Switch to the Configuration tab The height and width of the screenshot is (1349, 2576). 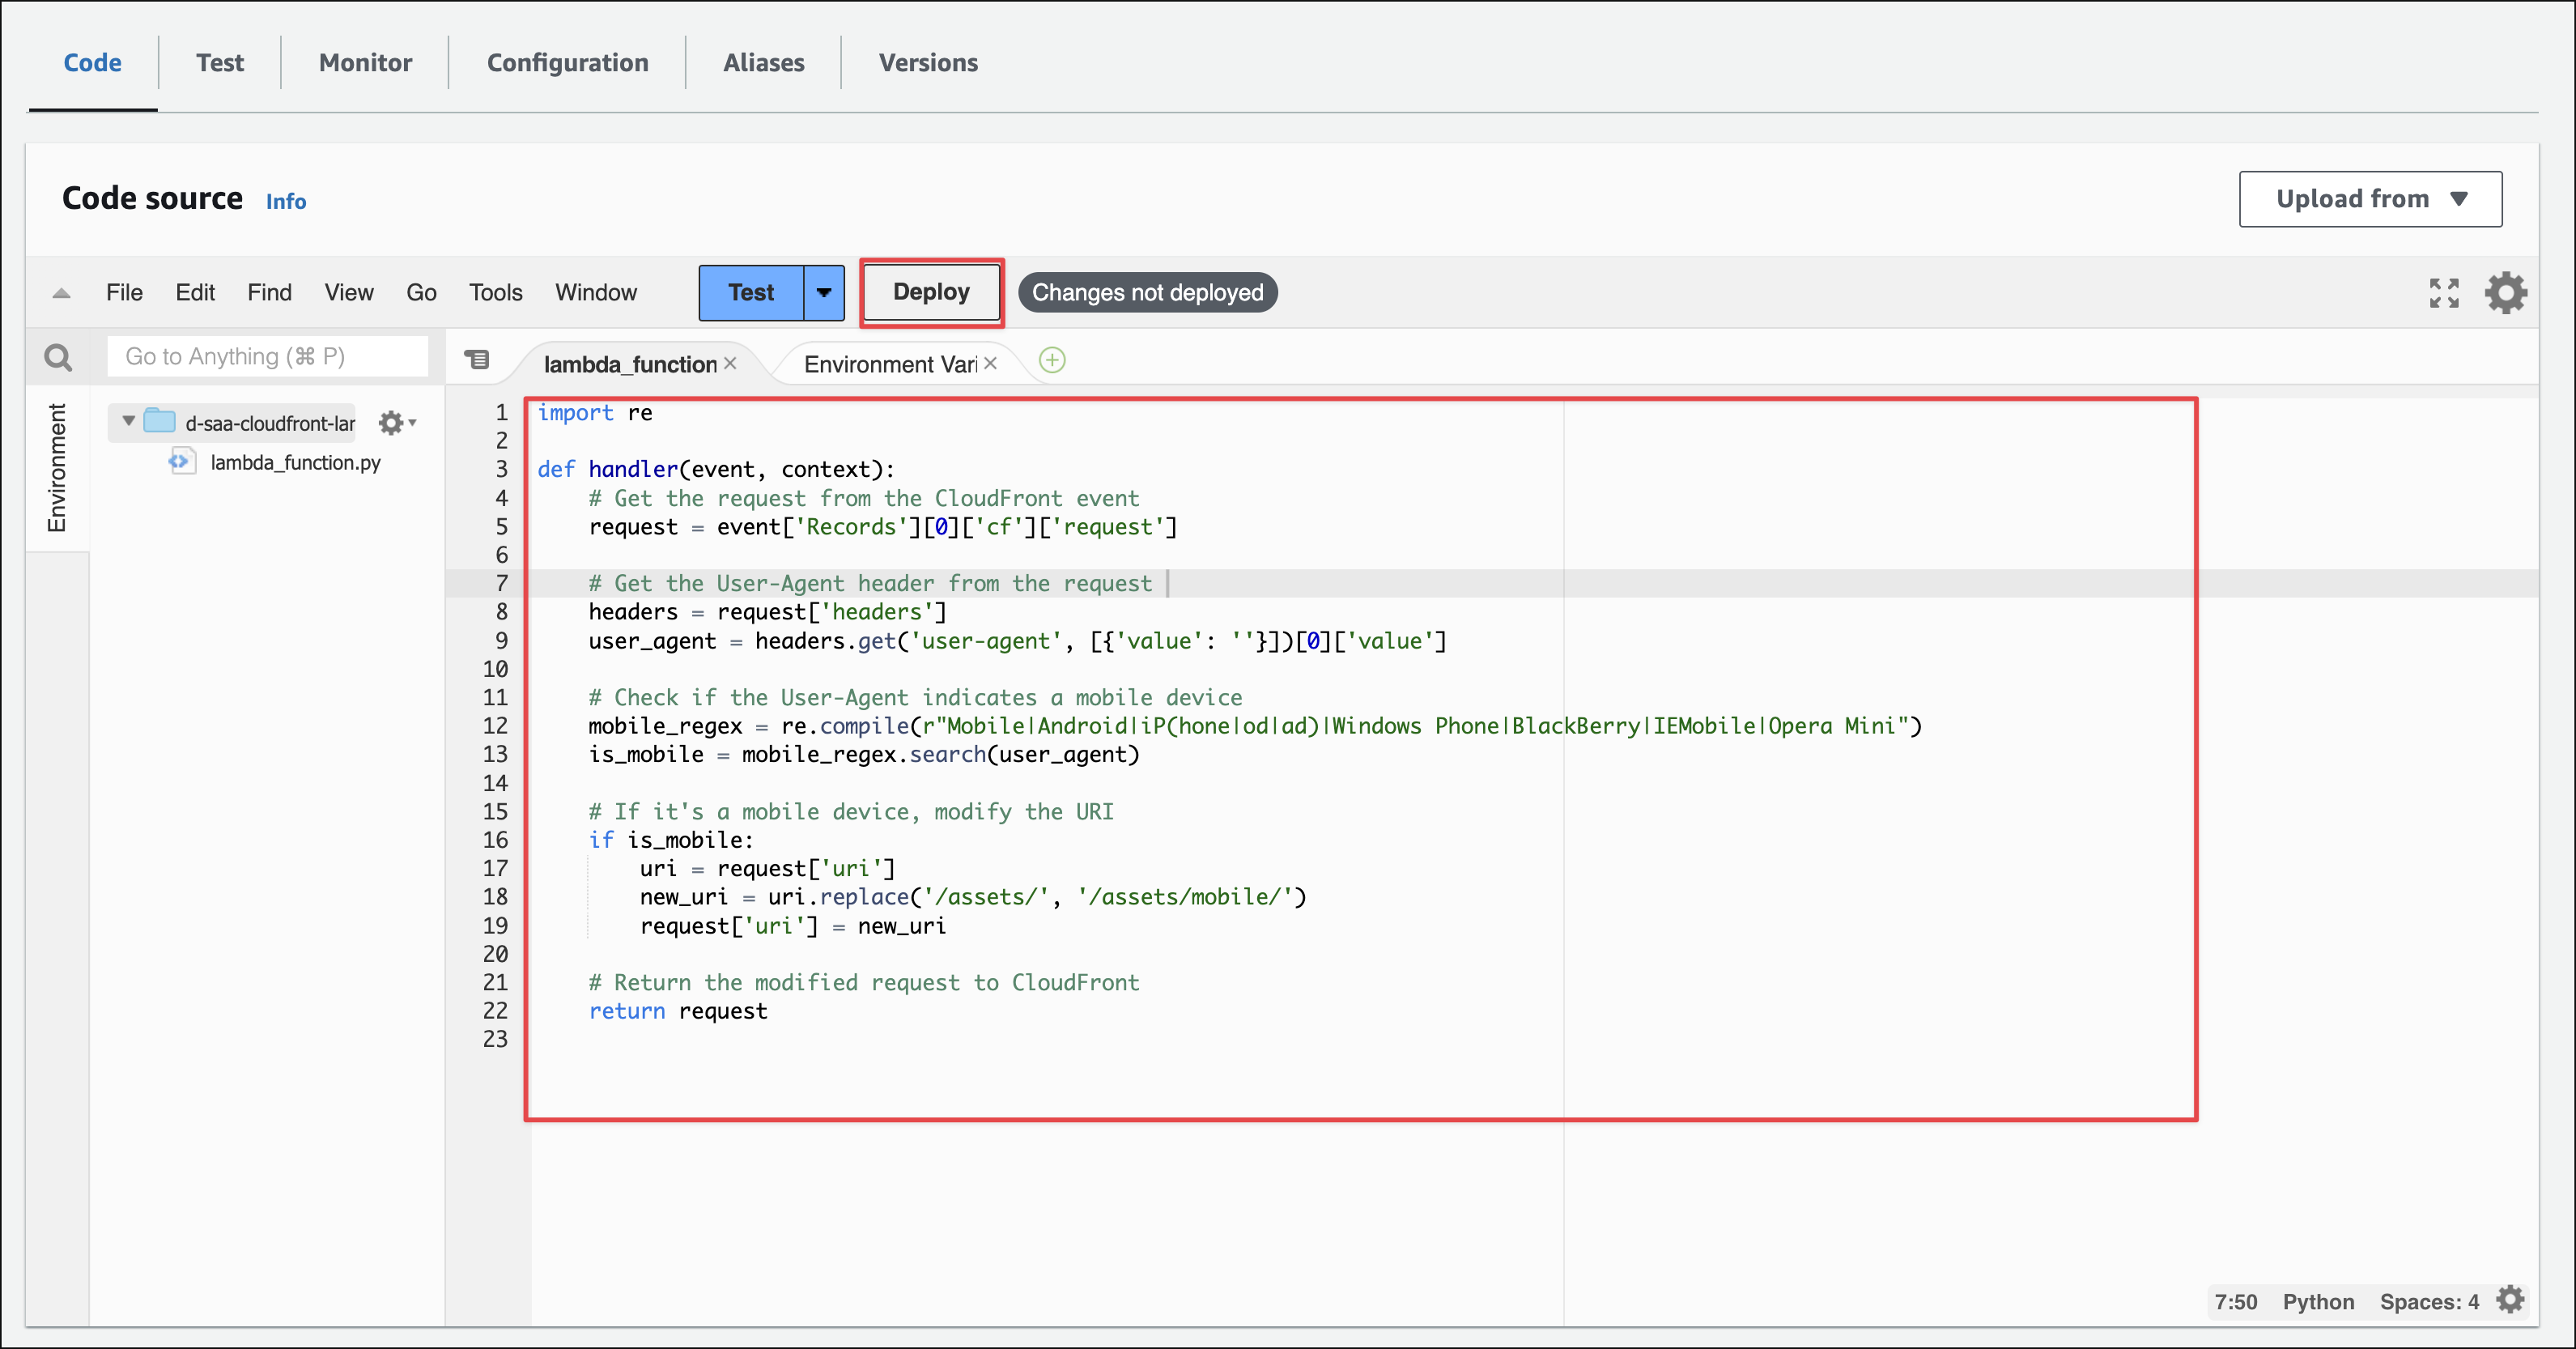click(x=567, y=63)
